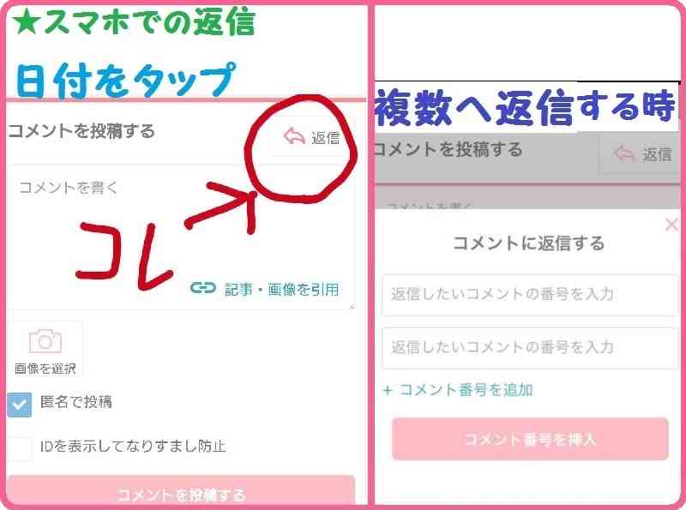Click the dimmed 返信 button in right panel
Screen dimensions: 686x510
click(x=641, y=154)
